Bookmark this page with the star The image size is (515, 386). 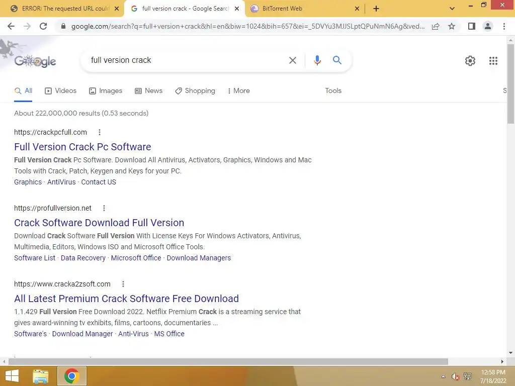452,26
